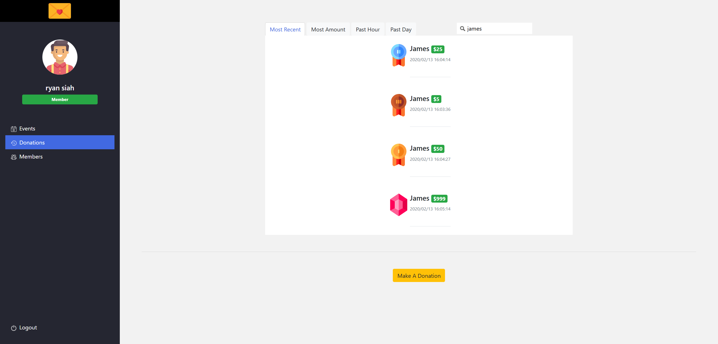Click the Members people icon
The height and width of the screenshot is (344, 718).
click(14, 157)
